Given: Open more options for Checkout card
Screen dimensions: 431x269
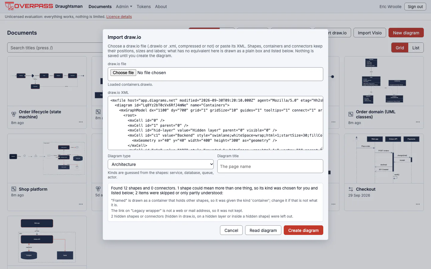Looking at the screenshot, I should click(418, 204).
